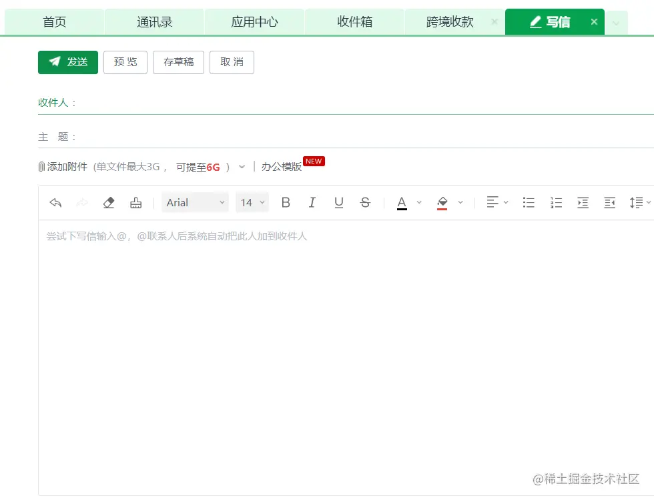654x500 pixels.
Task: Click the increase indent icon
Action: click(583, 202)
